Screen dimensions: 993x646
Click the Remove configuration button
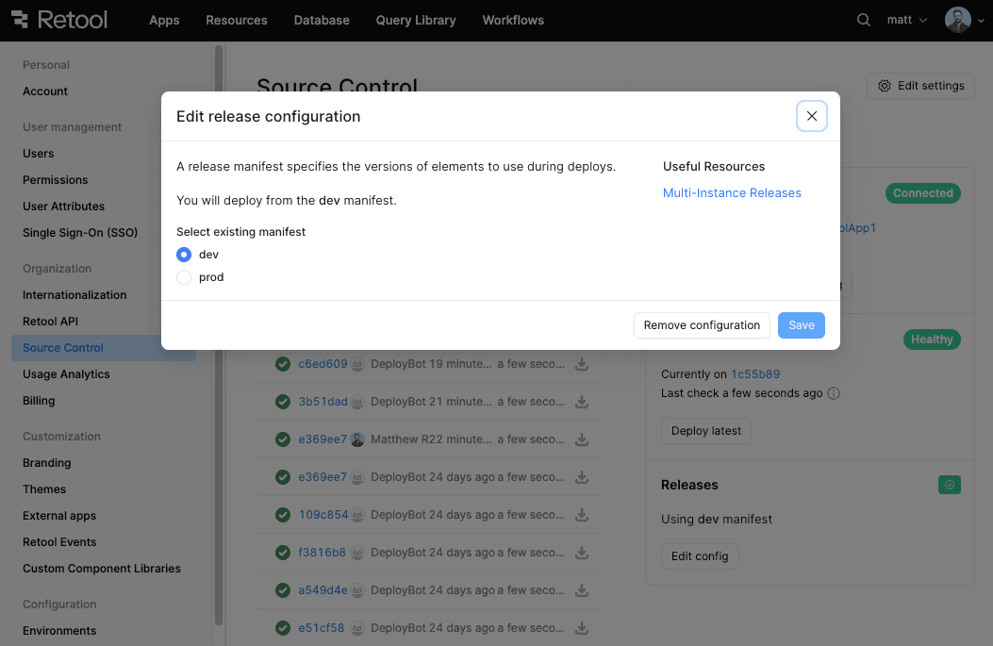coord(702,325)
